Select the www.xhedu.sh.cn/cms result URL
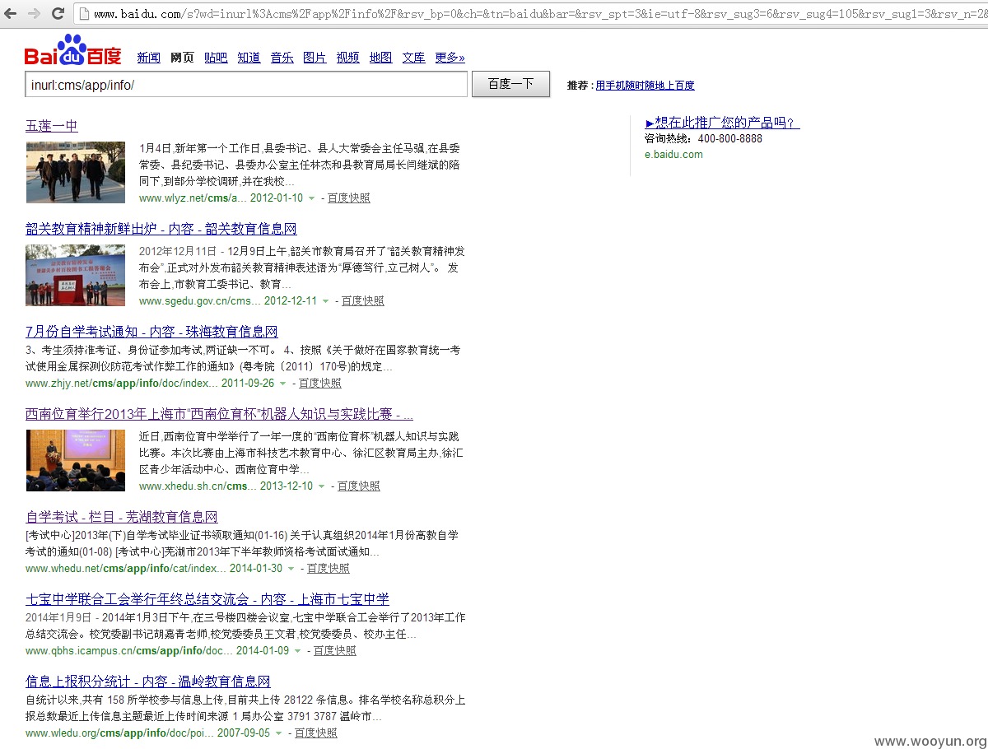 pyautogui.click(x=198, y=486)
